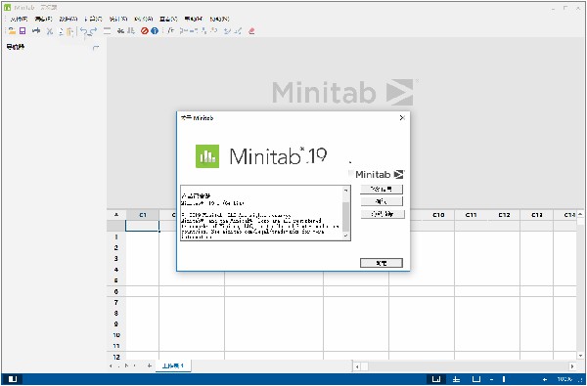Click the highlighted view layout status bar icon
Image resolution: width=587 pixels, height=386 pixels.
click(x=436, y=379)
